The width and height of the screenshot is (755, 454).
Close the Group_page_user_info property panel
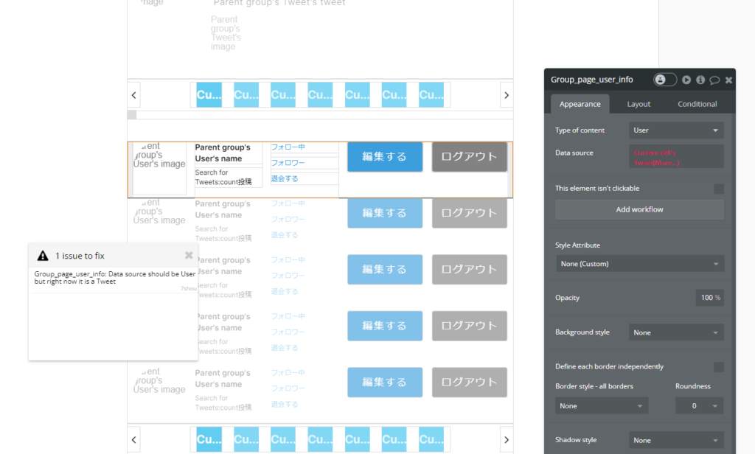(728, 80)
